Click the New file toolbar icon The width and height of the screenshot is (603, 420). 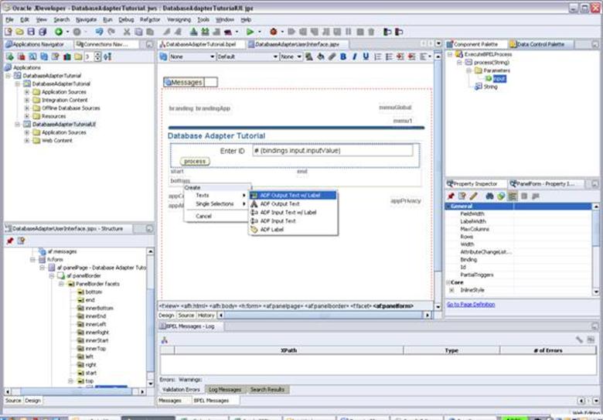8,32
